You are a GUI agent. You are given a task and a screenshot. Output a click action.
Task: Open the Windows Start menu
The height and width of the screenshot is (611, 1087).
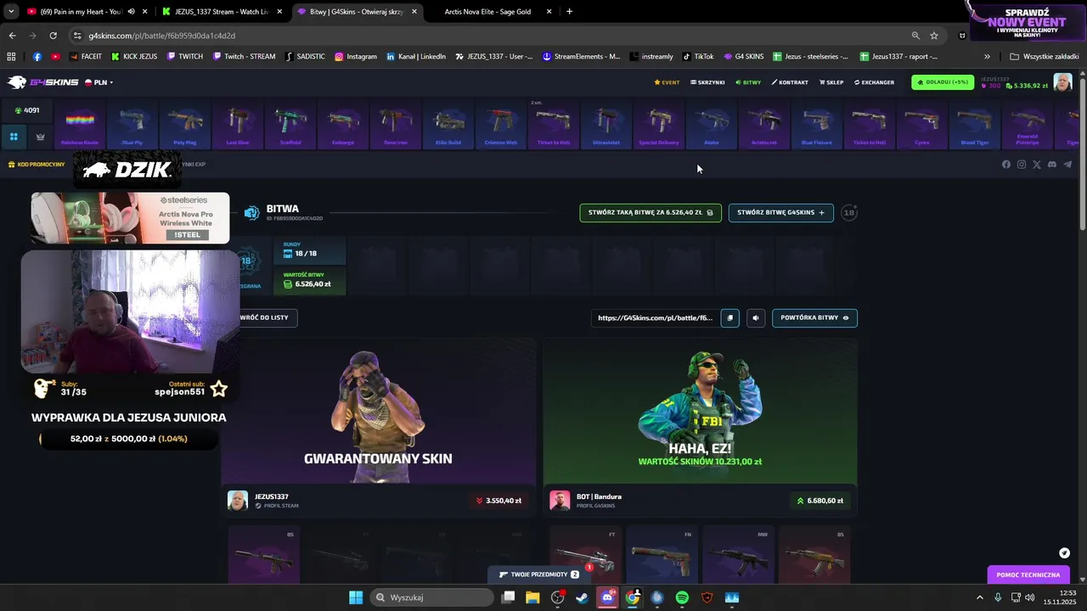point(356,597)
